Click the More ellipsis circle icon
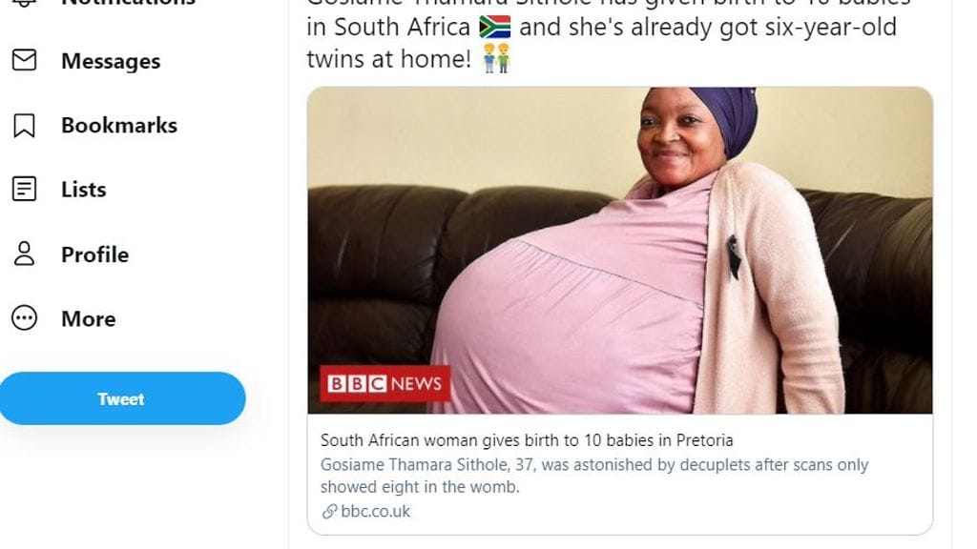 24,318
